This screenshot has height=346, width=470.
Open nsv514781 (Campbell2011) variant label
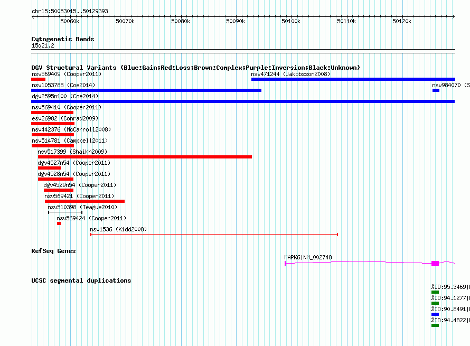point(70,141)
